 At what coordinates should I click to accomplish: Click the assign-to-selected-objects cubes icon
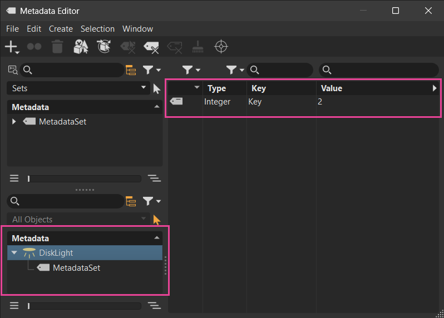tap(81, 46)
